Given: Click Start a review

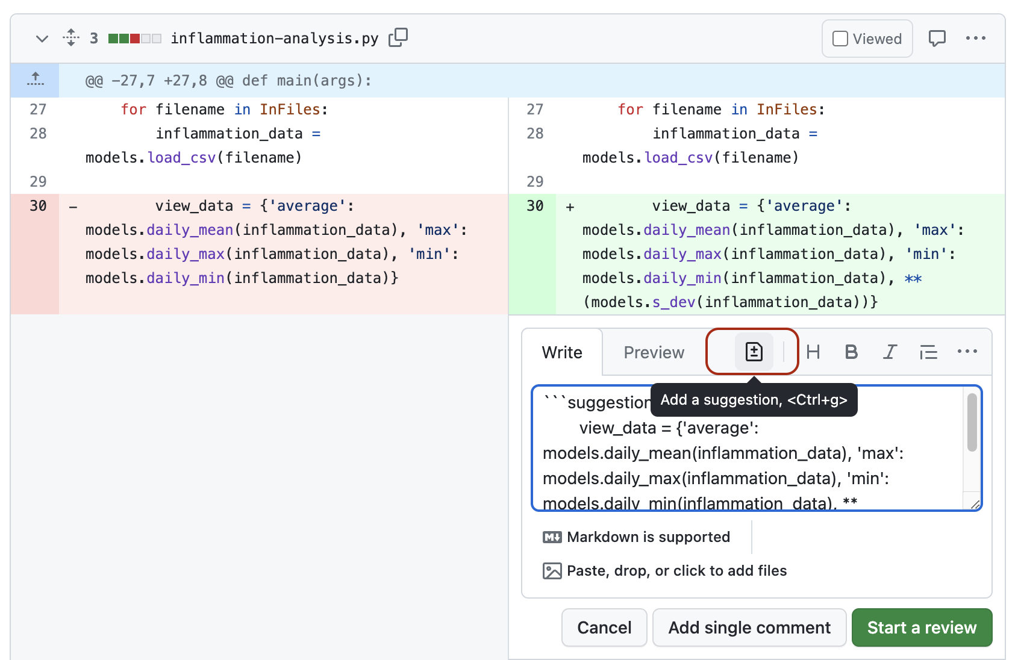Looking at the screenshot, I should (921, 627).
